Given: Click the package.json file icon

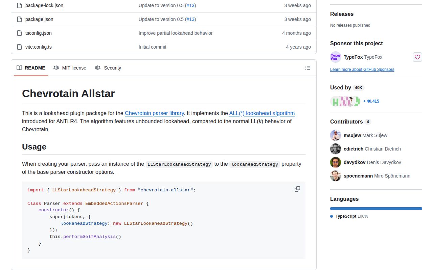Looking at the screenshot, I should pos(19,19).
